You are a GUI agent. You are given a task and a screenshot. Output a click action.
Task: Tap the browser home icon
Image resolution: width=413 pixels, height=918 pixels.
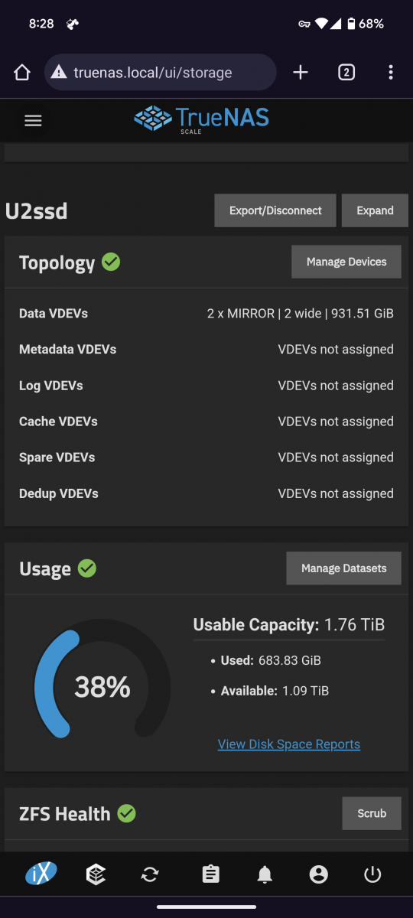tap(22, 73)
